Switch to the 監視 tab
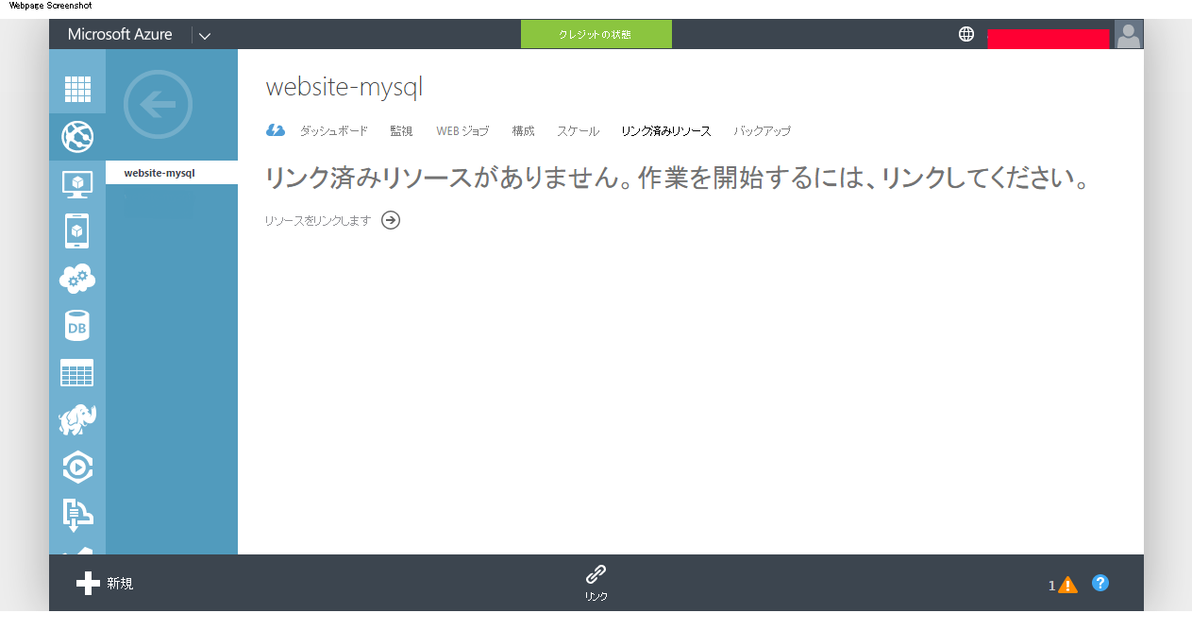Viewport: 1192px width, 630px height. point(400,131)
